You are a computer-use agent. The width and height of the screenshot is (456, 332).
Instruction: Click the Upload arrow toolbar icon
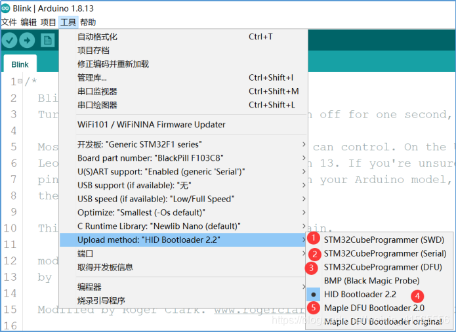click(x=27, y=40)
